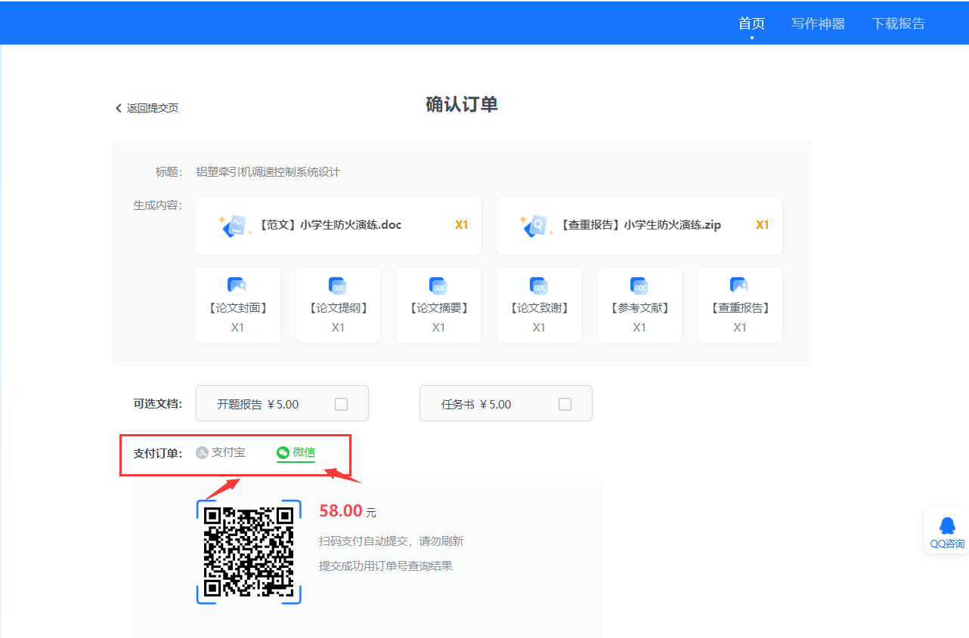Check the 开题报告 ¥5.00 checkbox
969x638 pixels.
(x=341, y=404)
